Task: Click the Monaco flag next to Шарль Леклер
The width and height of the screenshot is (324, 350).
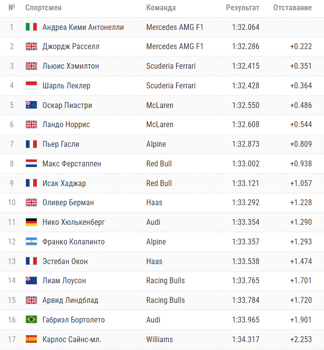Action: (x=31, y=85)
